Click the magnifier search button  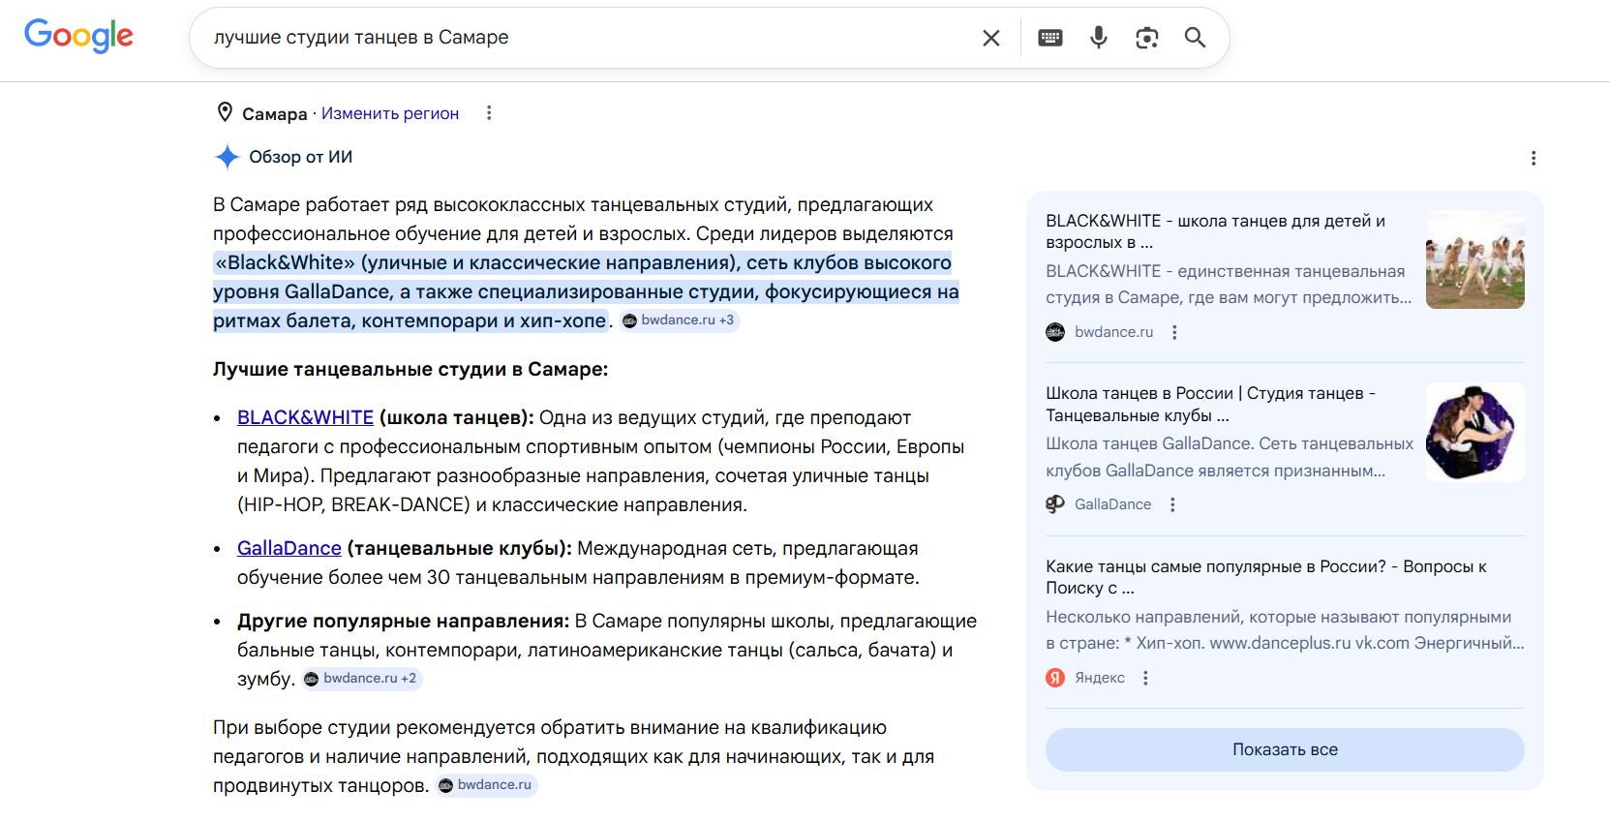coord(1196,38)
